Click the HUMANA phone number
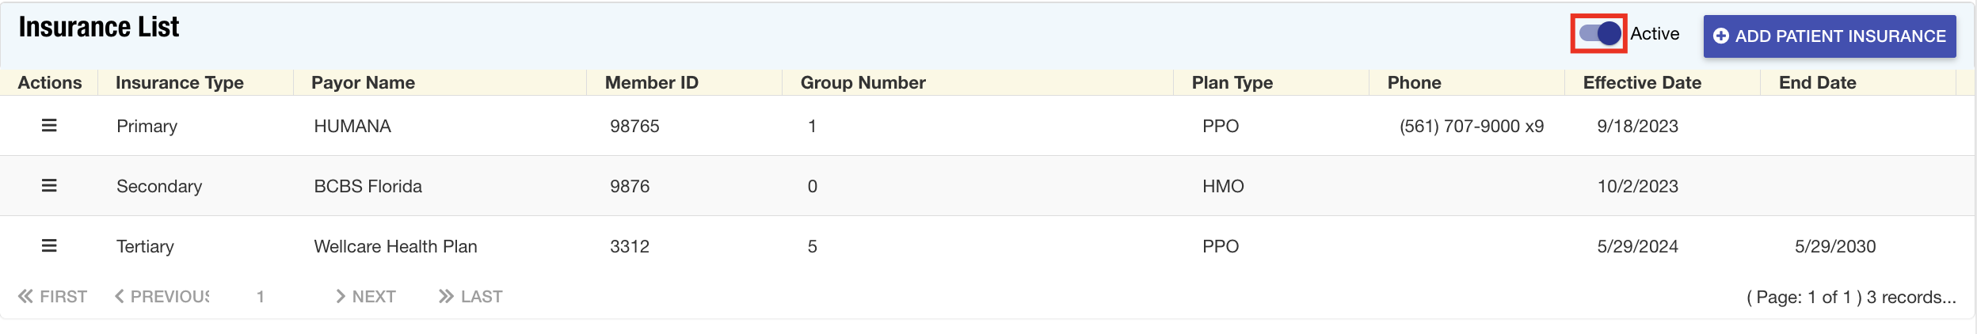Screen dimensions: 1977x334 pos(1471,127)
